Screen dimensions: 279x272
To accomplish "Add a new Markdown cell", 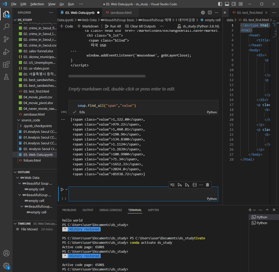I will [x=88, y=26].
